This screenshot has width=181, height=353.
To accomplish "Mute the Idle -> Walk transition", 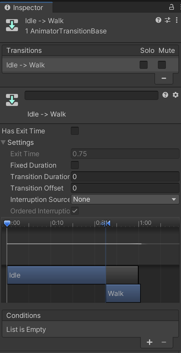I will (162, 65).
